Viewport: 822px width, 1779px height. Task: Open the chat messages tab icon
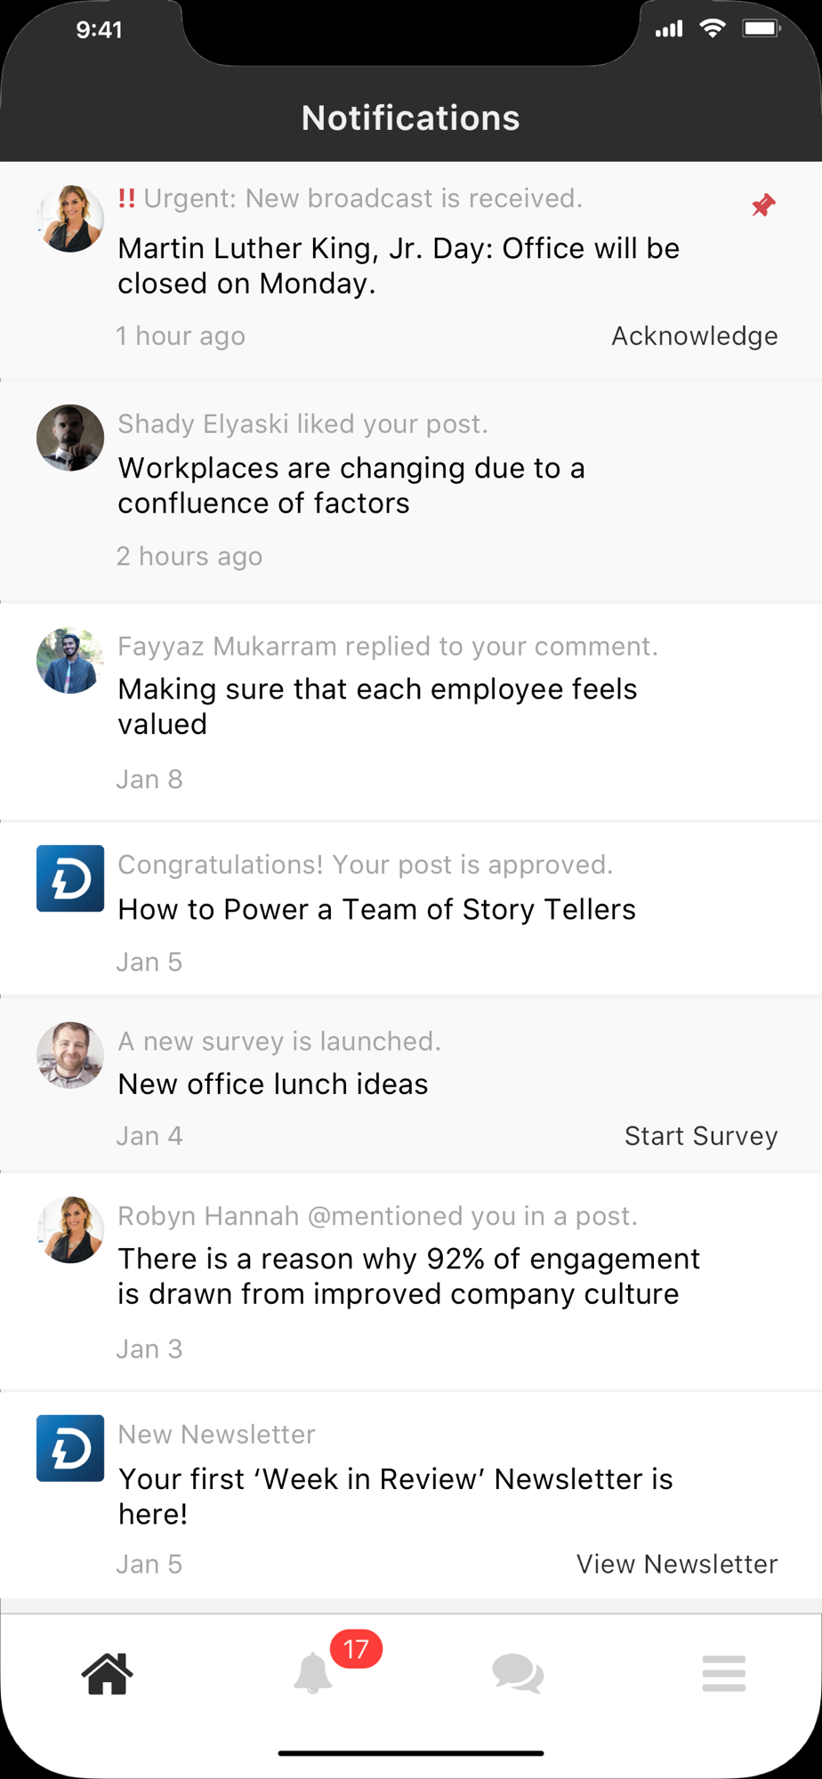pos(518,1674)
